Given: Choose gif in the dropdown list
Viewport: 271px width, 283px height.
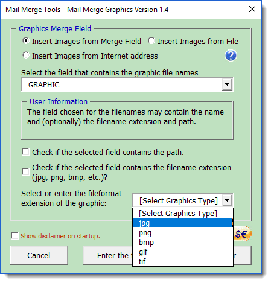Looking at the screenshot, I should (x=183, y=252).
